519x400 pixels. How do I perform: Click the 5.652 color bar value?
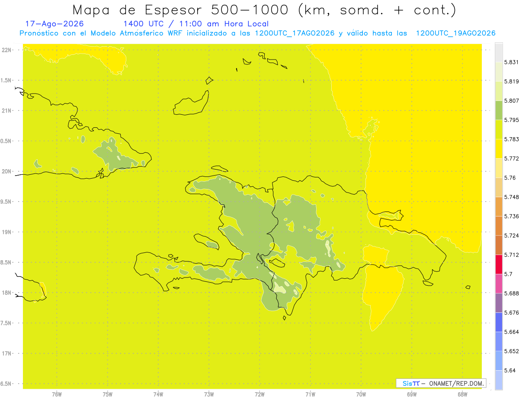(x=512, y=351)
